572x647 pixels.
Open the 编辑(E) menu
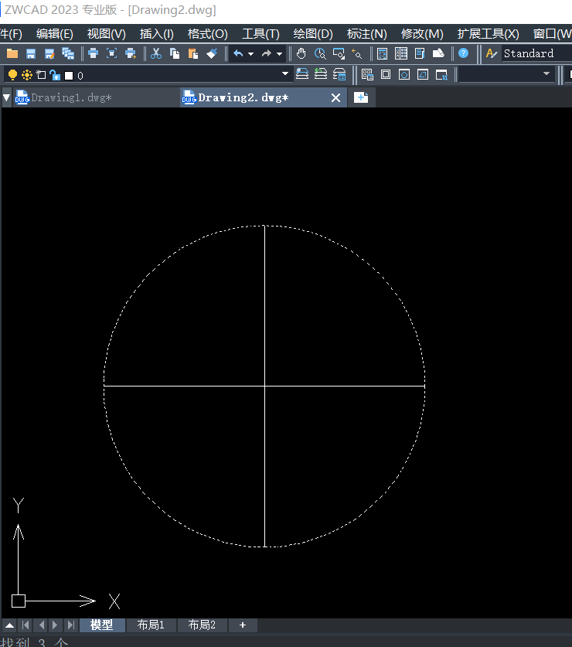(x=54, y=34)
